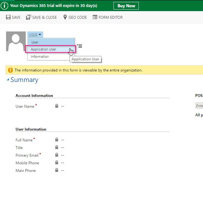Click the Primary Email field value
This screenshot has height=204, width=203.
click(x=63, y=155)
